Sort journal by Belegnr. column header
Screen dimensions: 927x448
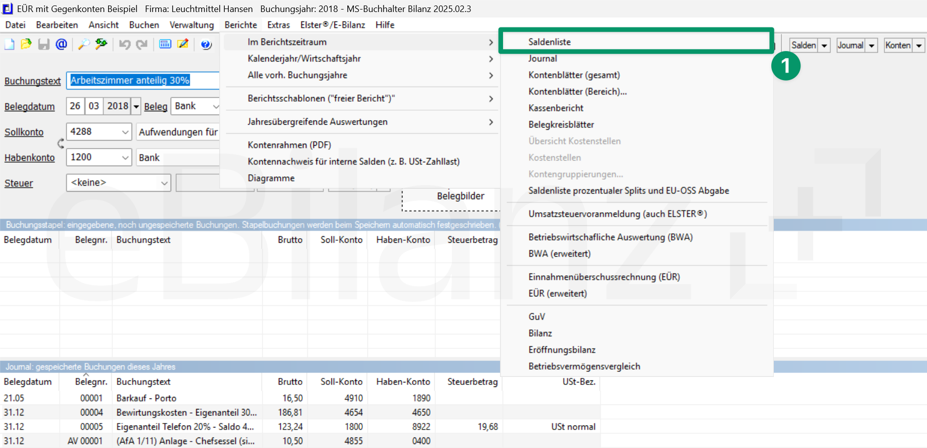click(x=86, y=382)
